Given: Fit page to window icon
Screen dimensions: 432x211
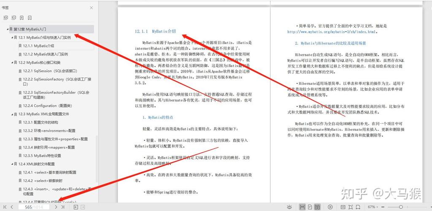Looking at the screenshot, I should pyautogui.click(x=351, y=207).
